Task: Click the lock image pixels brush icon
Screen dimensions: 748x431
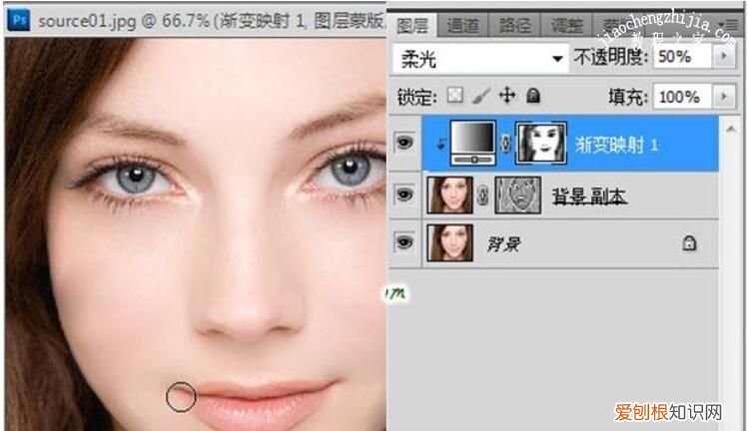Action: pyautogui.click(x=480, y=96)
